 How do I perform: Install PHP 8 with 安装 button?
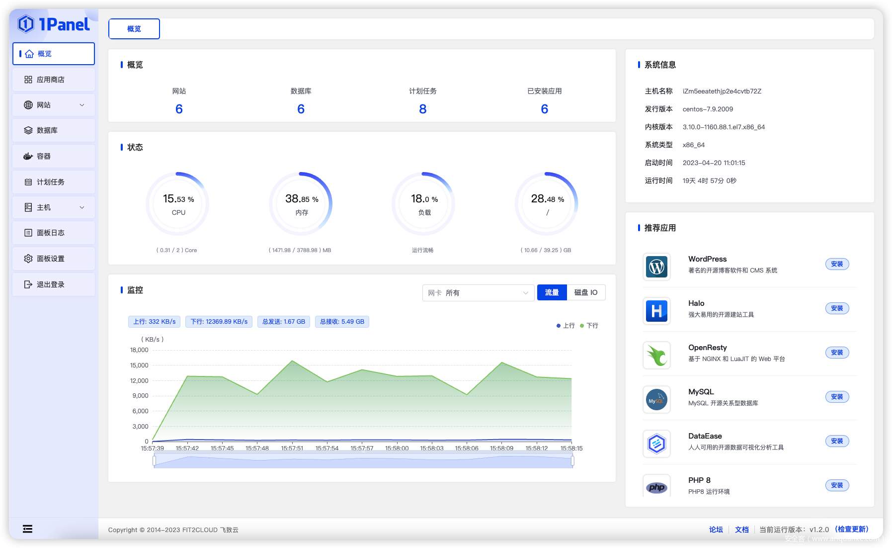click(x=837, y=485)
